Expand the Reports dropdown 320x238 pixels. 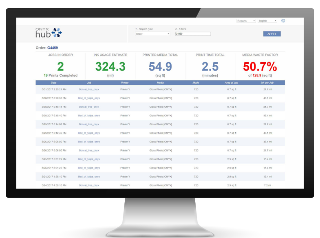(x=246, y=21)
